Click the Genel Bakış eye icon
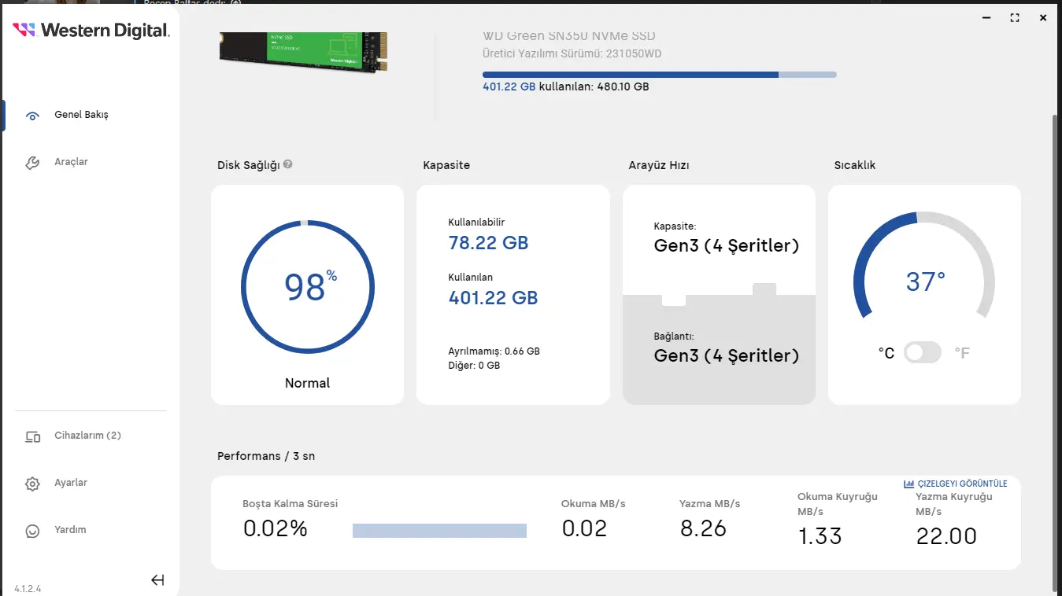 [x=32, y=116]
